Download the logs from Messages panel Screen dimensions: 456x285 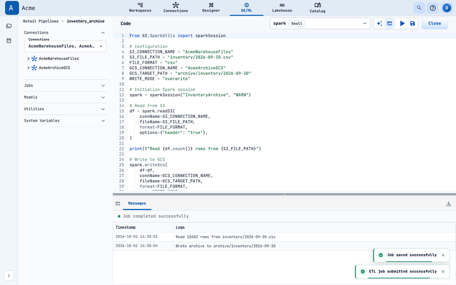[448, 204]
